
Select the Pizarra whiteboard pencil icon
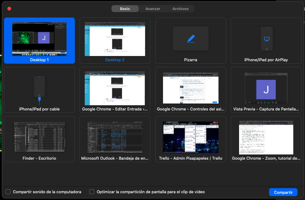click(191, 39)
